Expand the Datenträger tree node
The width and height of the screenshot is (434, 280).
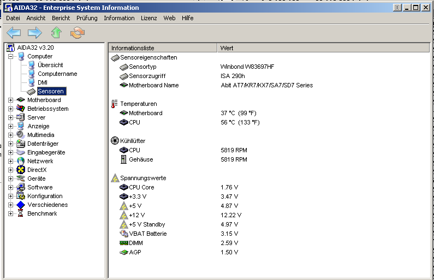point(10,144)
